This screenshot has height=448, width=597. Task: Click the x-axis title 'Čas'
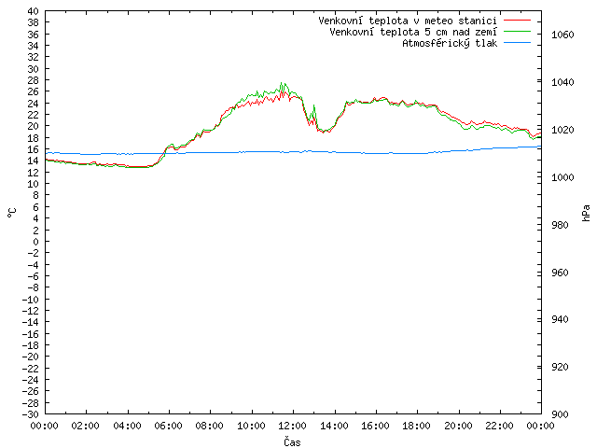(292, 441)
